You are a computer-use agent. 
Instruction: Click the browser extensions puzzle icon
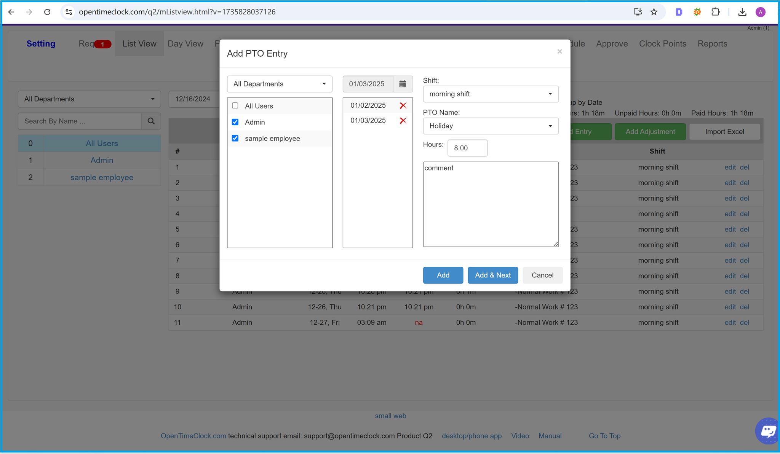point(716,11)
